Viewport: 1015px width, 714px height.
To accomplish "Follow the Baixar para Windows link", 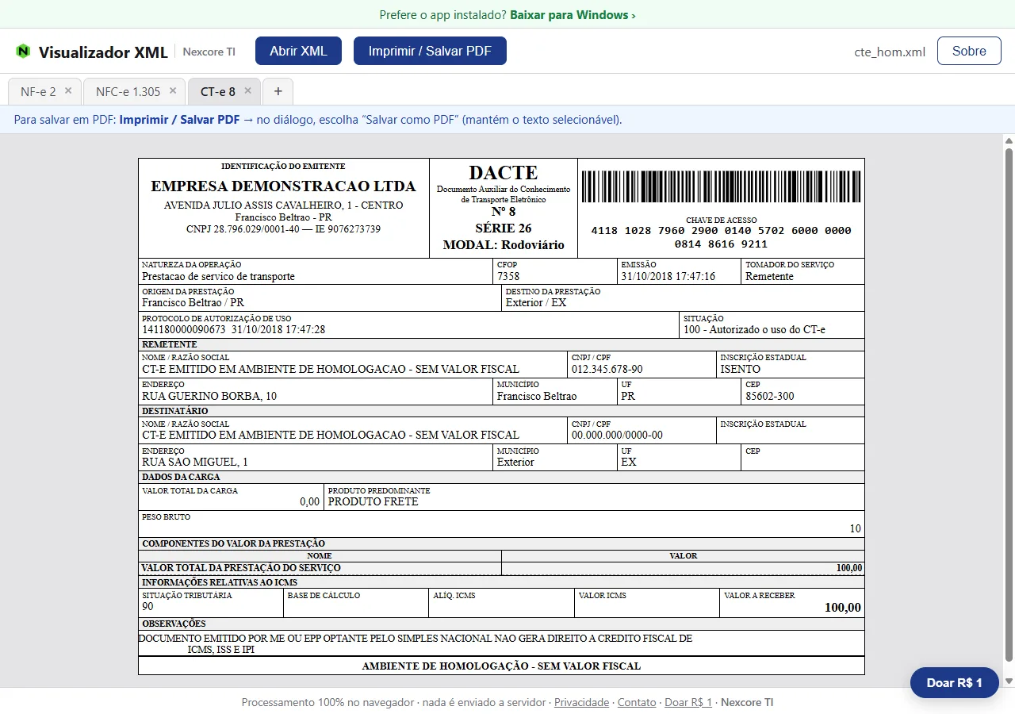I will 573,14.
